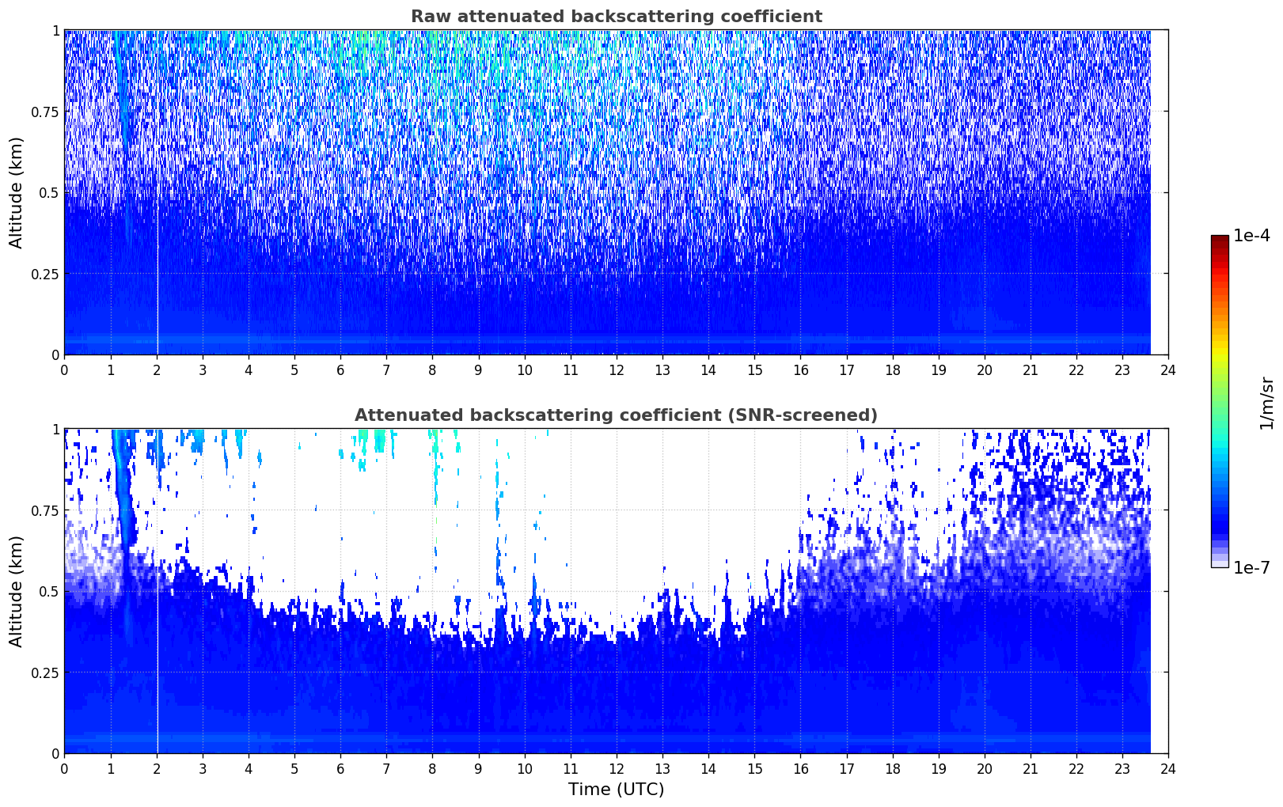Click the colorbar gradient scale
The image size is (1283, 807).
tap(1220, 401)
